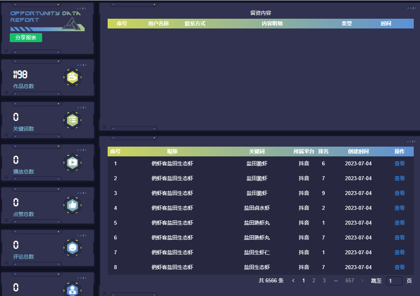
Task: Open 查看 link for row 4 盐田卤水虾
Action: click(x=399, y=208)
